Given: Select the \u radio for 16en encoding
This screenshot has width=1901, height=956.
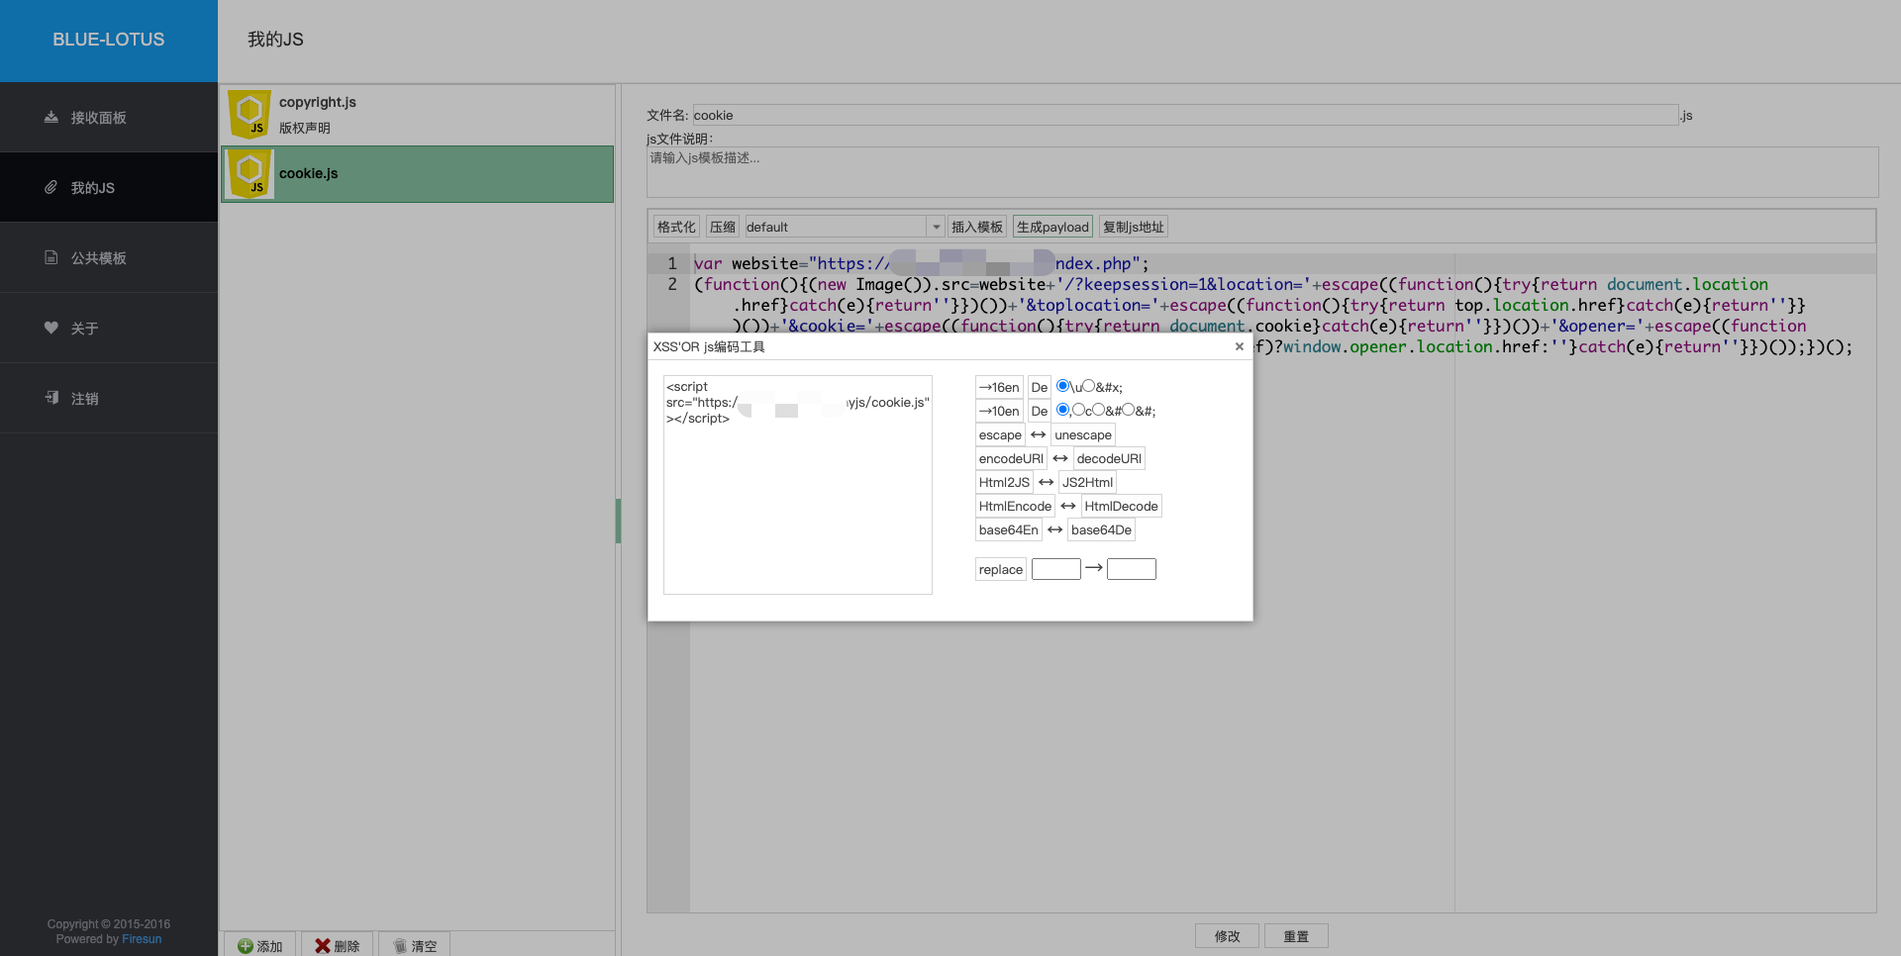Looking at the screenshot, I should [x=1062, y=386].
